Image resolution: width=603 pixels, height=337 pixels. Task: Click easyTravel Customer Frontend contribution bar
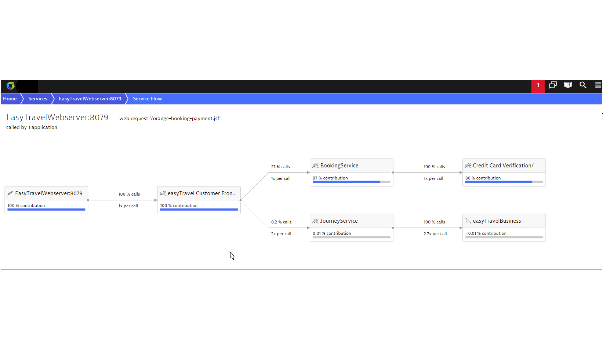[x=199, y=210]
